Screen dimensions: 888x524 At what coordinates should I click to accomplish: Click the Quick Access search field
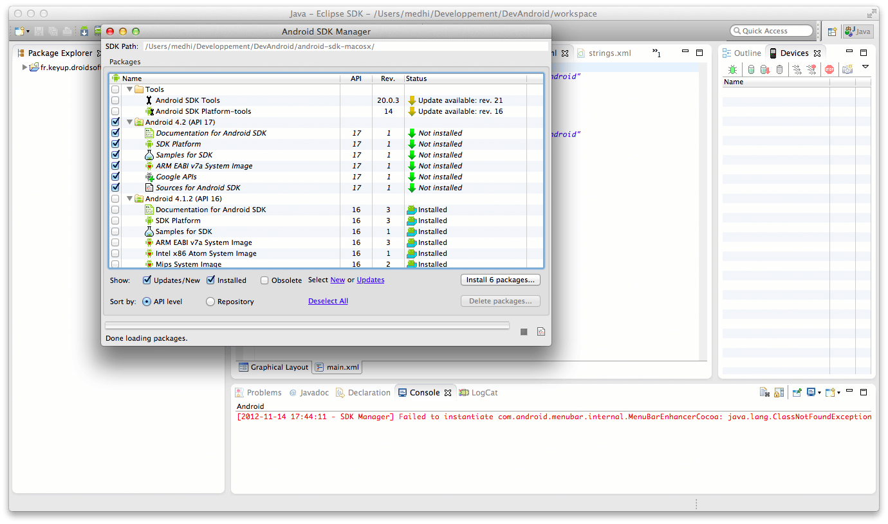point(772,31)
